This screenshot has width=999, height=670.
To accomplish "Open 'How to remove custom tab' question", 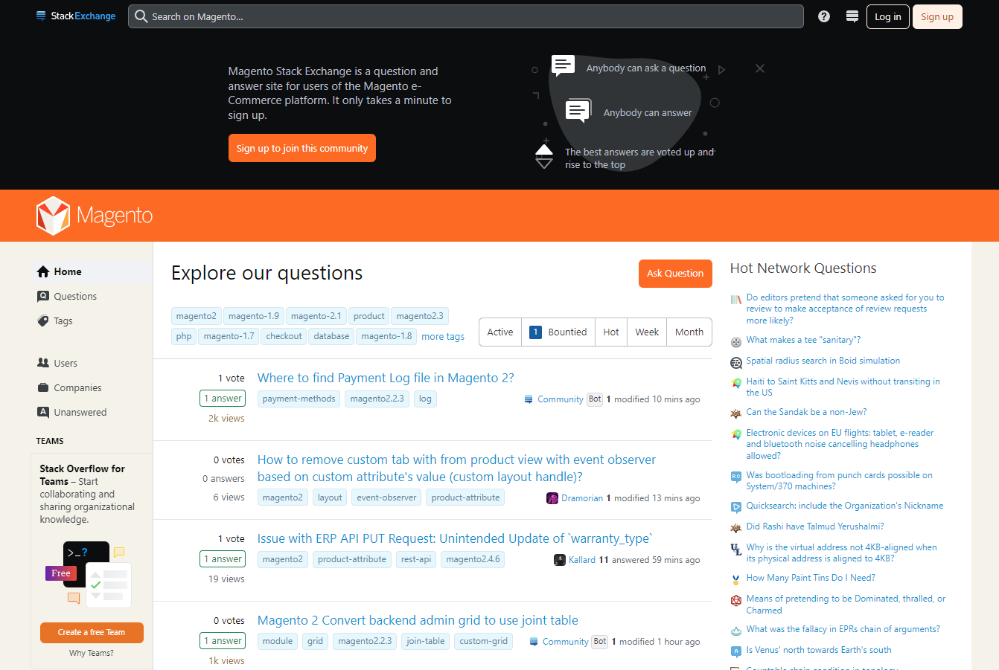I will point(456,468).
